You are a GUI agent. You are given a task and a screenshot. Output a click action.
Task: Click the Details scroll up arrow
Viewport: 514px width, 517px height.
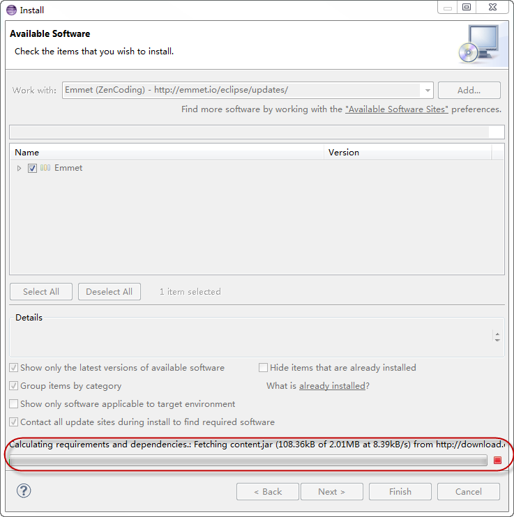click(497, 334)
